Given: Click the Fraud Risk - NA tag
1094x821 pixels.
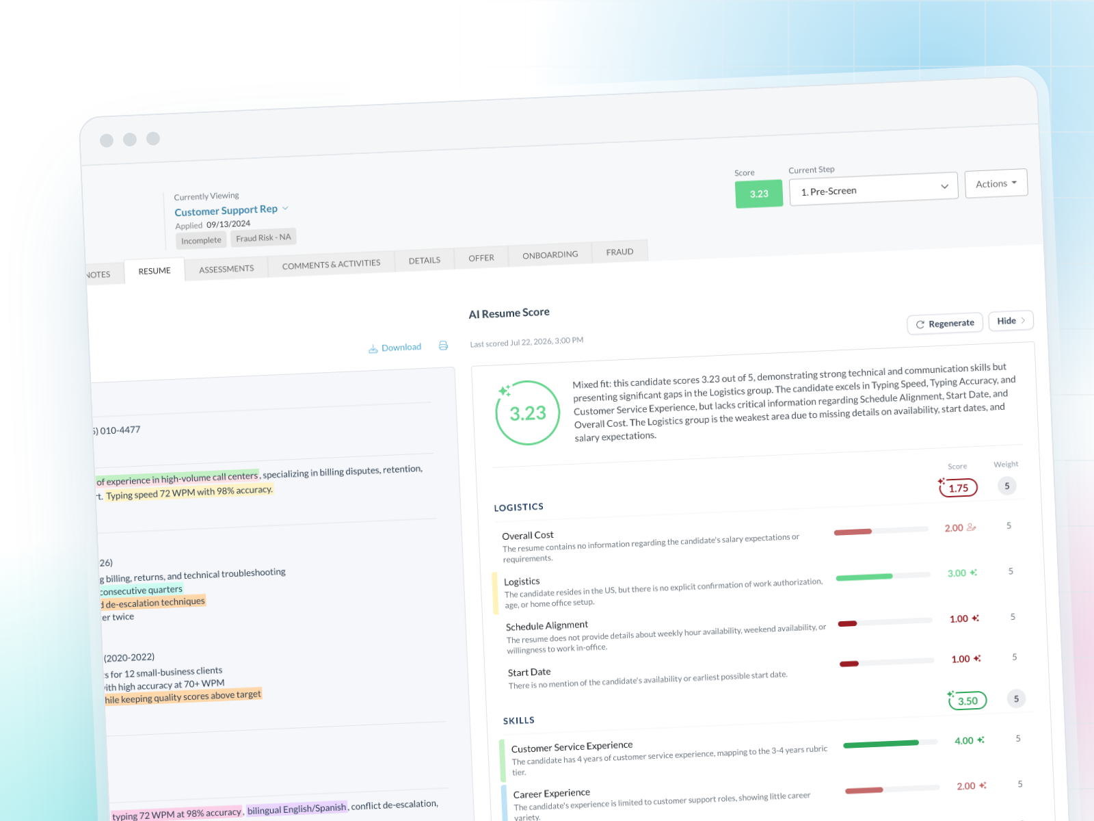Looking at the screenshot, I should click(x=263, y=237).
